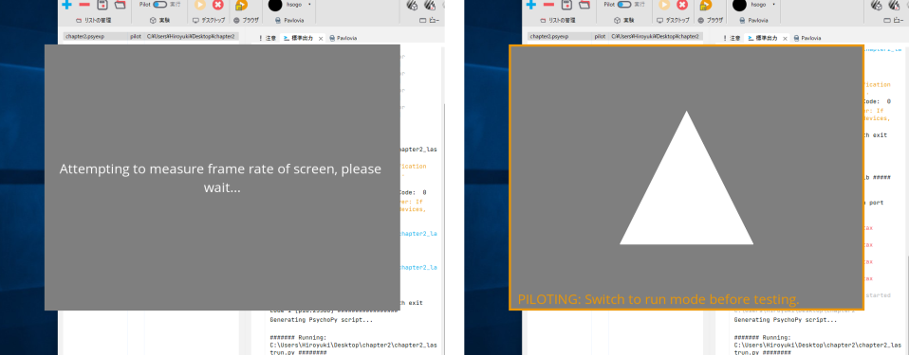Switch to the 注意 tab in left screenshot

[268, 38]
